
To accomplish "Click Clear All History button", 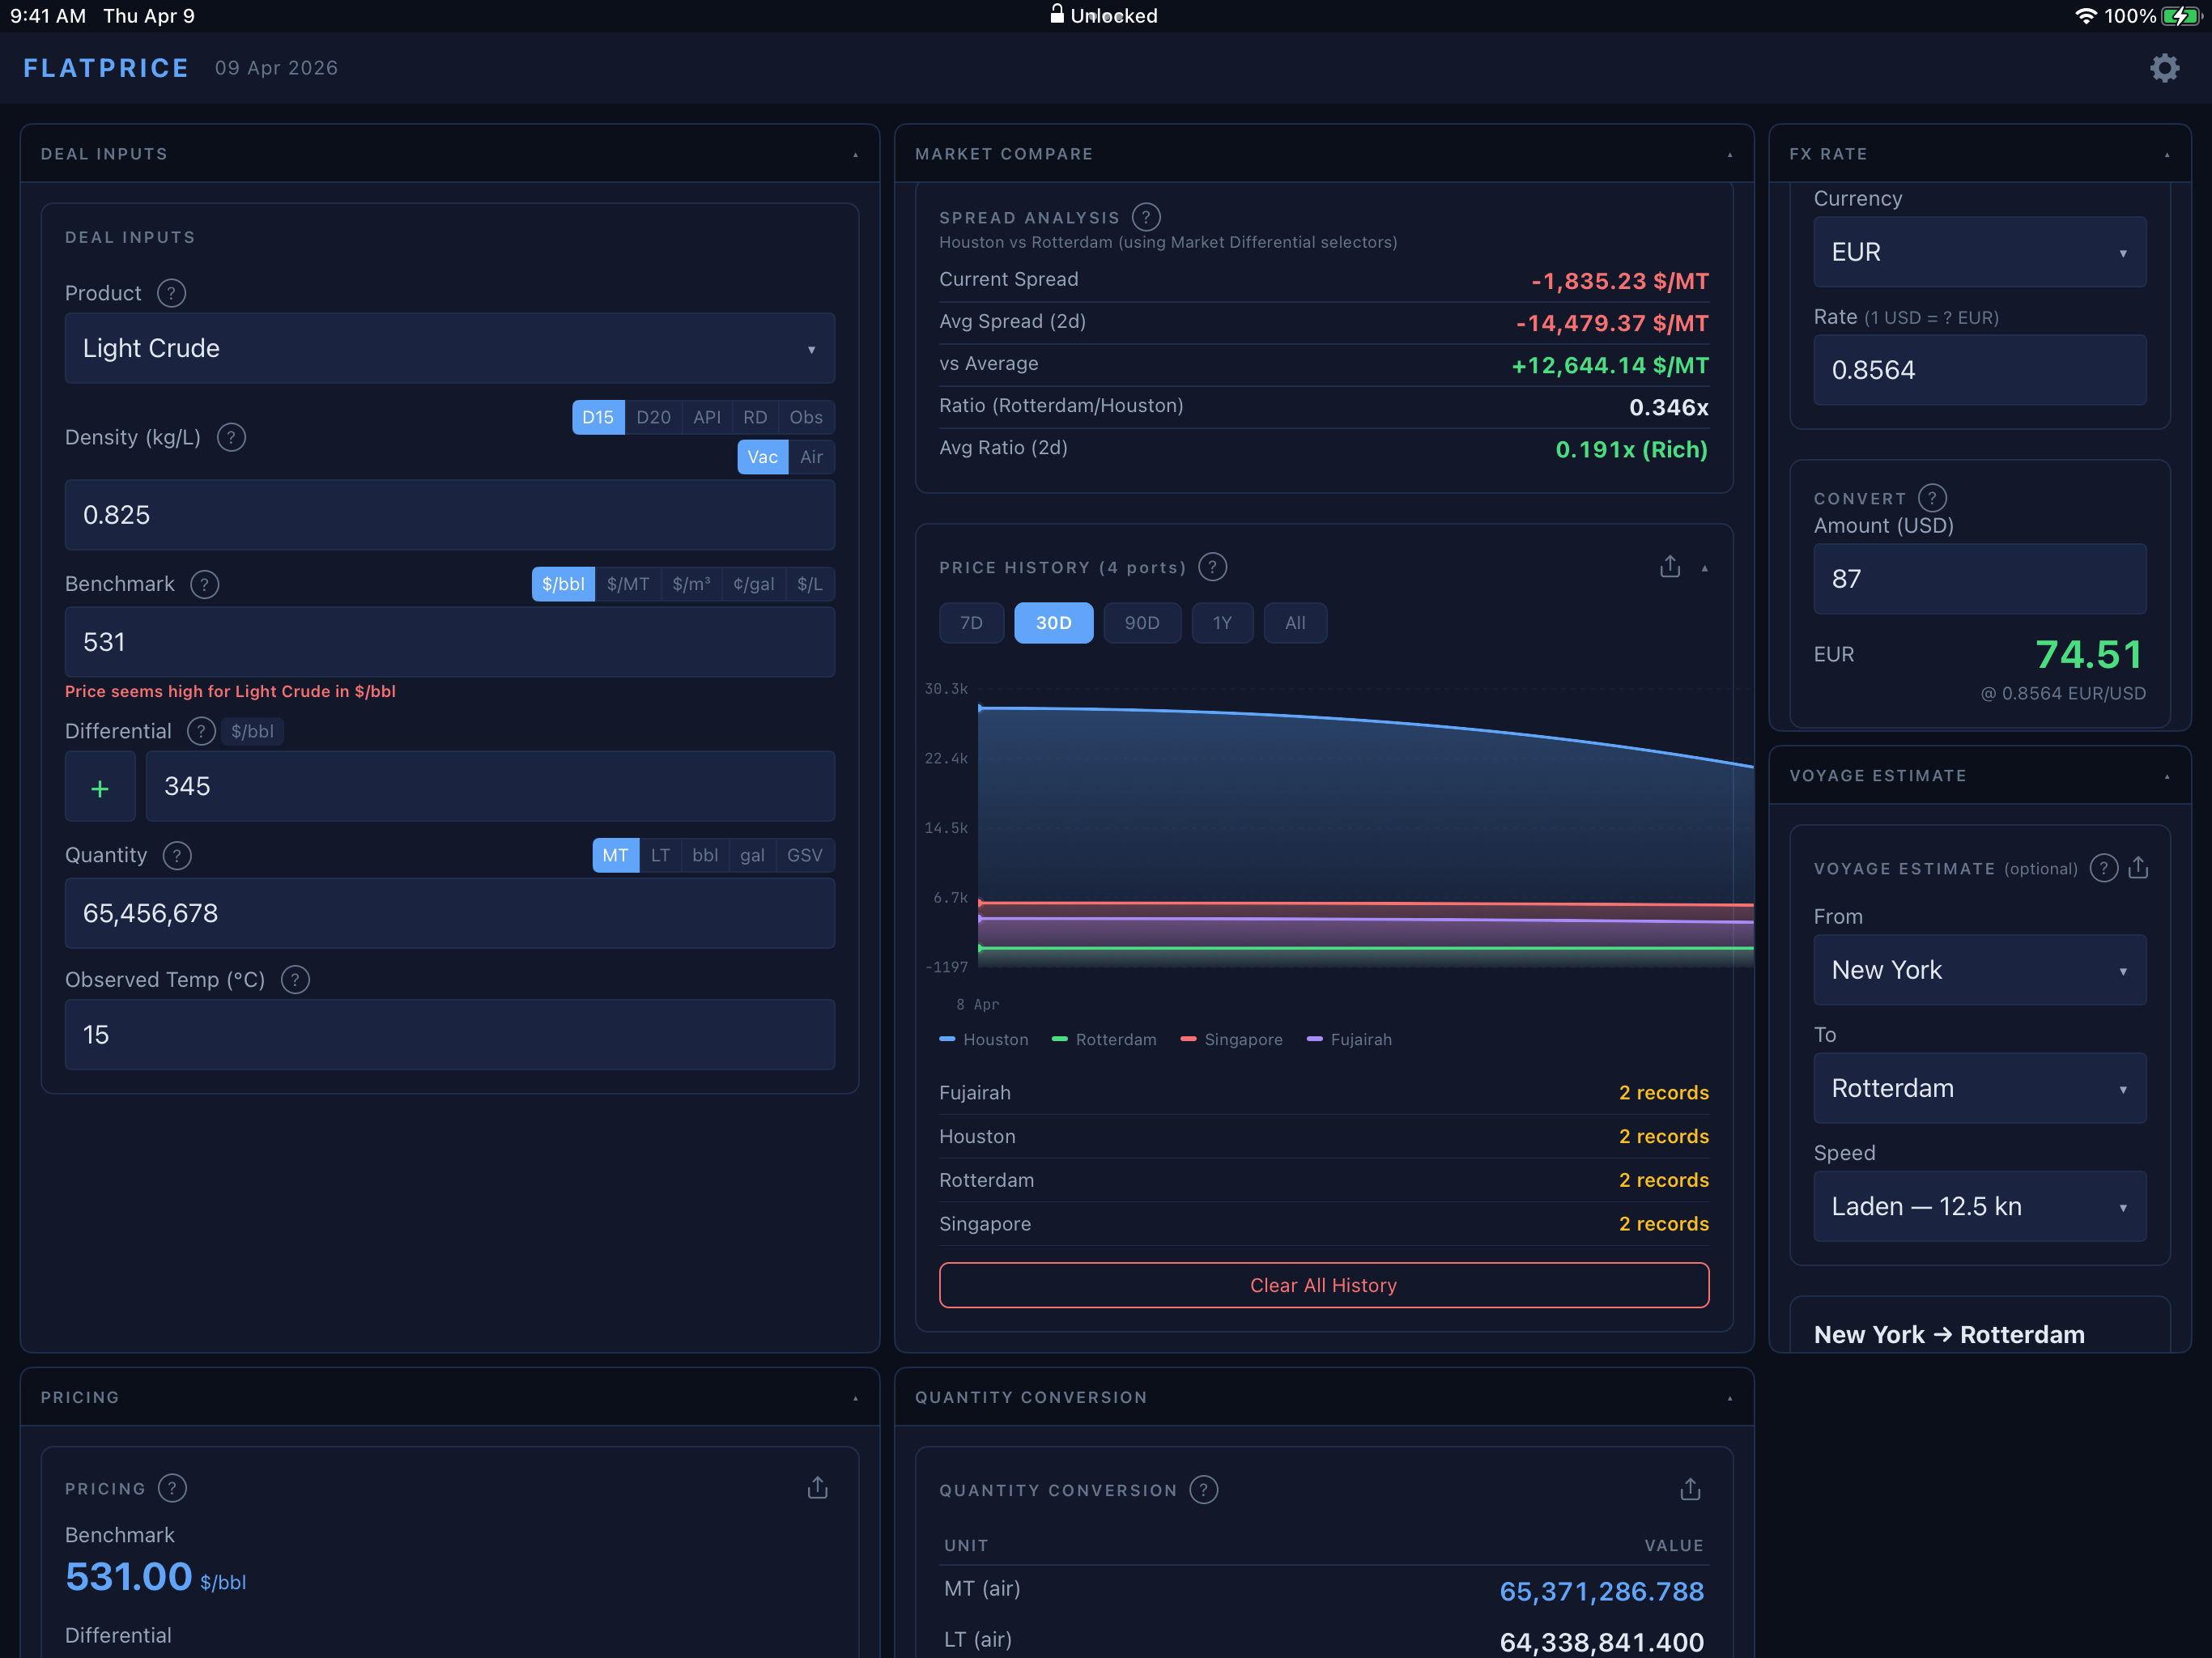I will click(1323, 1285).
